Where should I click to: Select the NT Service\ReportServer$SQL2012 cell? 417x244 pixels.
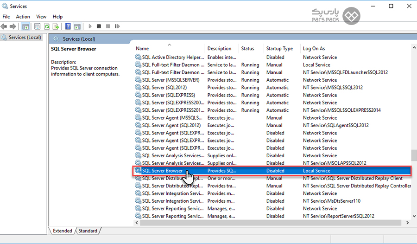tap(339, 216)
